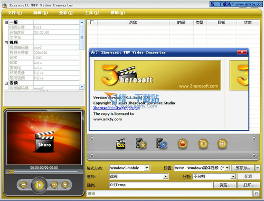This screenshot has height=201, width=264.
Task: Click the 禁用视频 value False
Action: point(56,78)
